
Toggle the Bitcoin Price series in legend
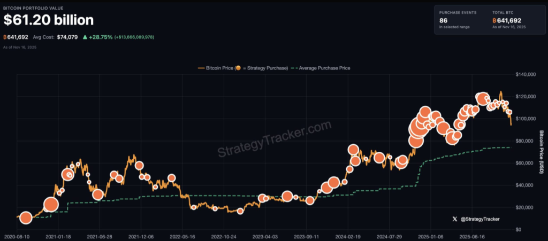coord(216,68)
